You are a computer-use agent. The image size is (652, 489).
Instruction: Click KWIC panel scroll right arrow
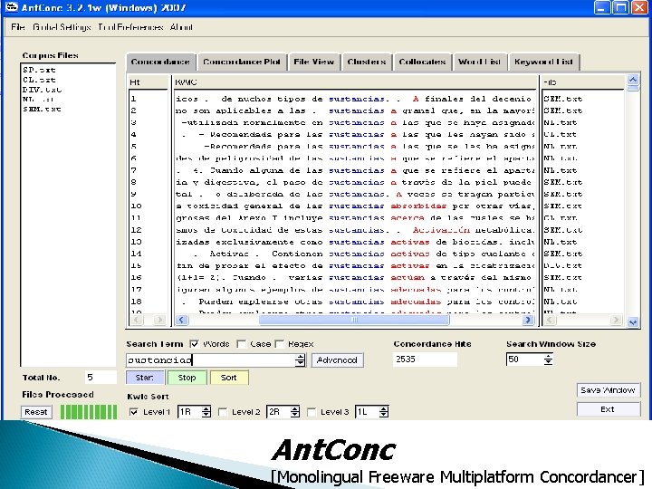528,320
